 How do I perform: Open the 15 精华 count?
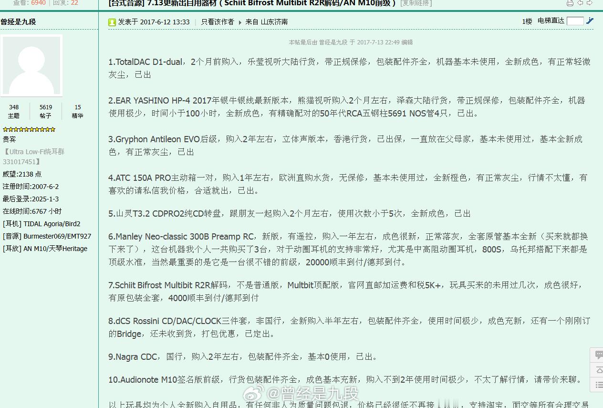[x=78, y=112]
